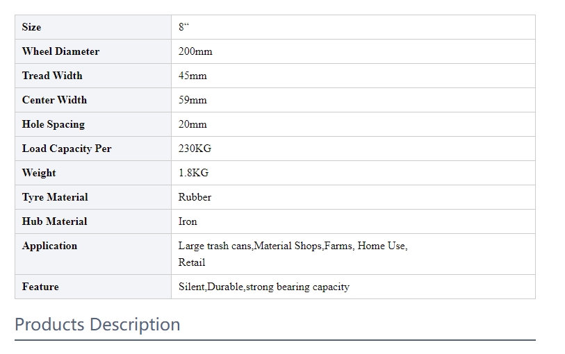Click the Iron hub material value
The width and height of the screenshot is (565, 354).
point(188,221)
